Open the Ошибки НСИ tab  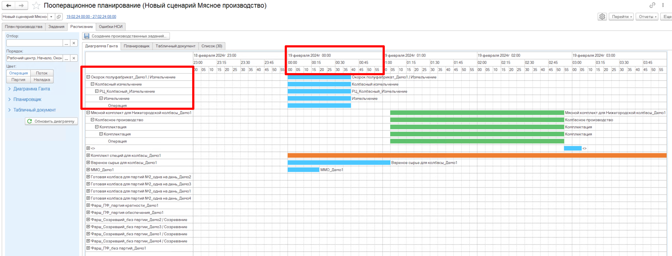[x=110, y=27]
